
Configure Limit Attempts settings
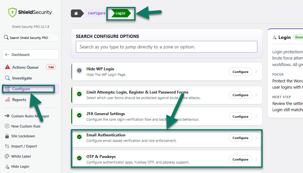coord(240,95)
